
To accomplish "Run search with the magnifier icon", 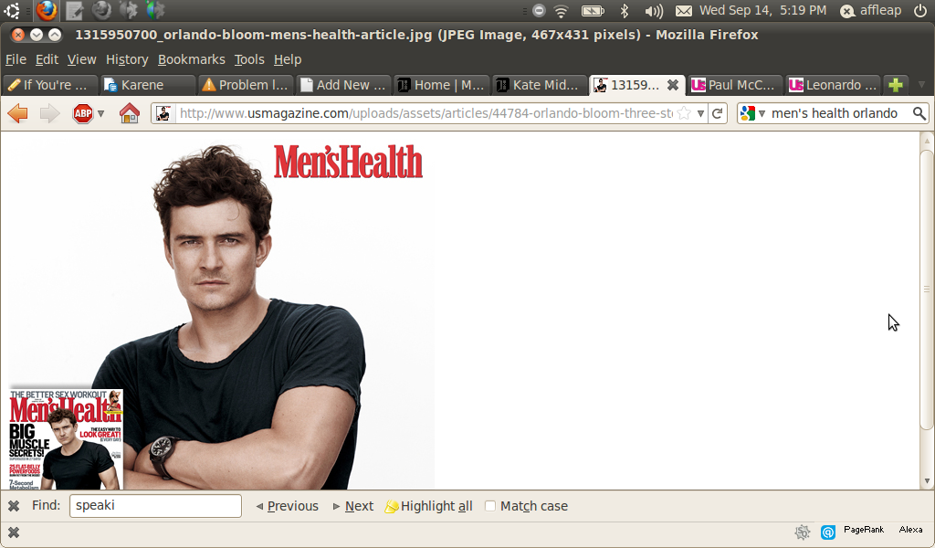I will point(919,113).
